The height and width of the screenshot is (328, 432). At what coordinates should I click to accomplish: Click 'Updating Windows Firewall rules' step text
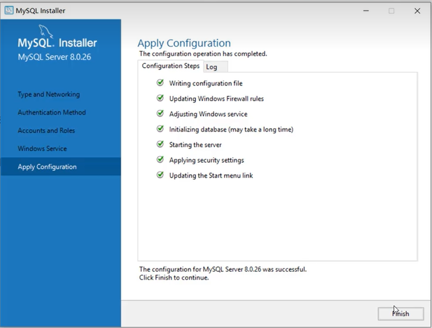(216, 99)
